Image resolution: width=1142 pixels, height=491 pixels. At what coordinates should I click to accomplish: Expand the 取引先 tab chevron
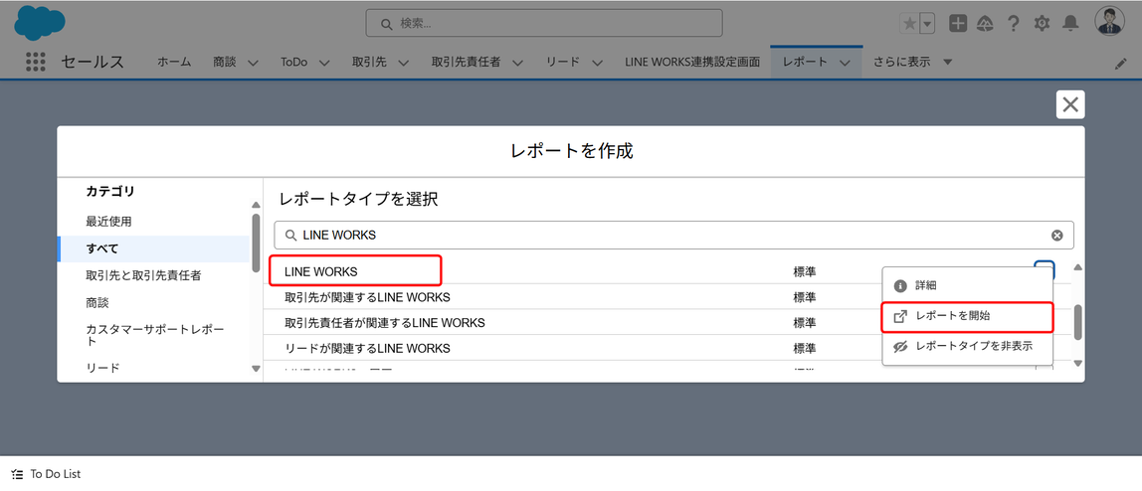point(404,63)
